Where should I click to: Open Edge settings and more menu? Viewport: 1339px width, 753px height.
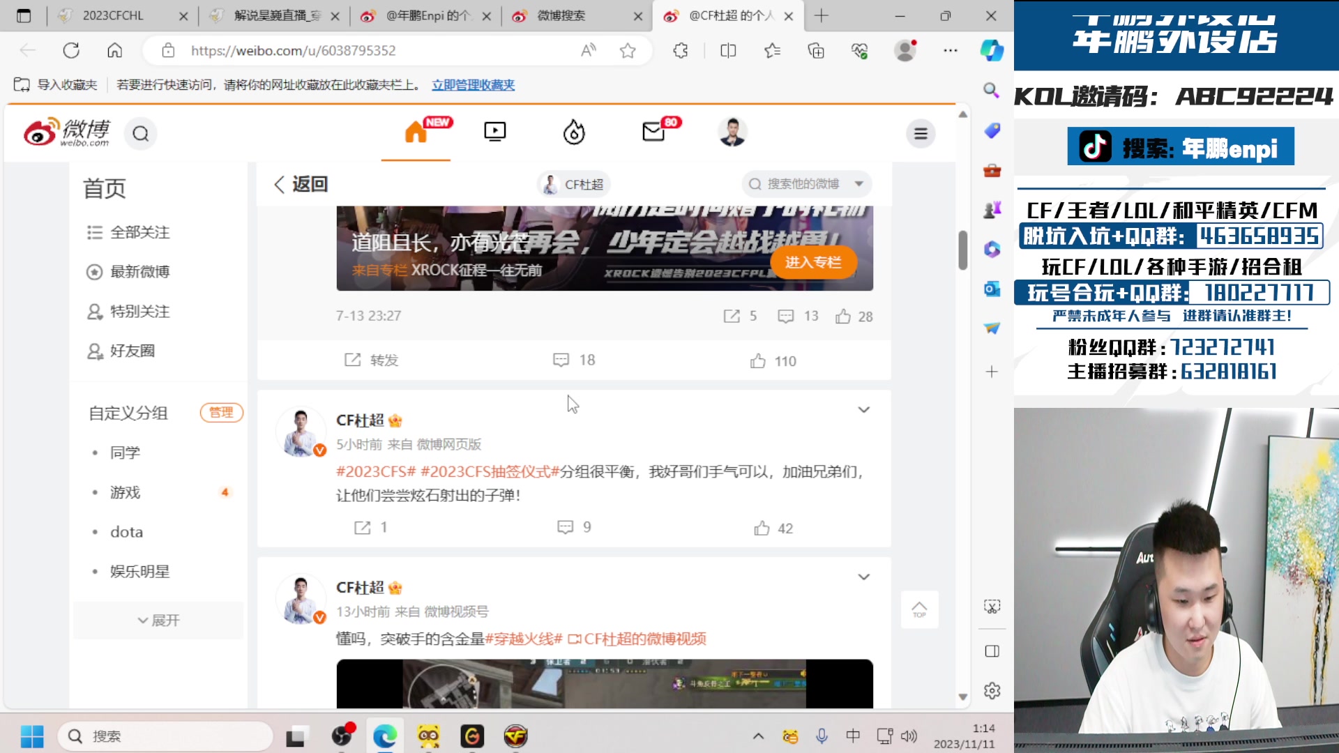[951, 50]
